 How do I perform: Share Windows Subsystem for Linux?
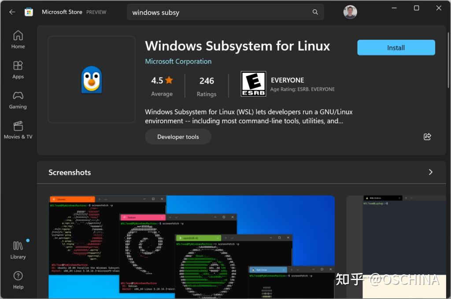pos(427,137)
